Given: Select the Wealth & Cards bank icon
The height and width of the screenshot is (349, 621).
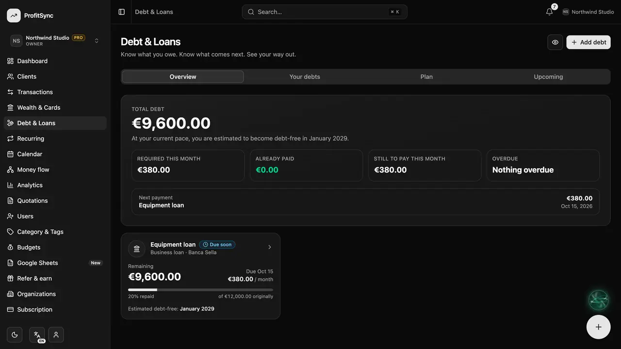Looking at the screenshot, I should pyautogui.click(x=10, y=108).
